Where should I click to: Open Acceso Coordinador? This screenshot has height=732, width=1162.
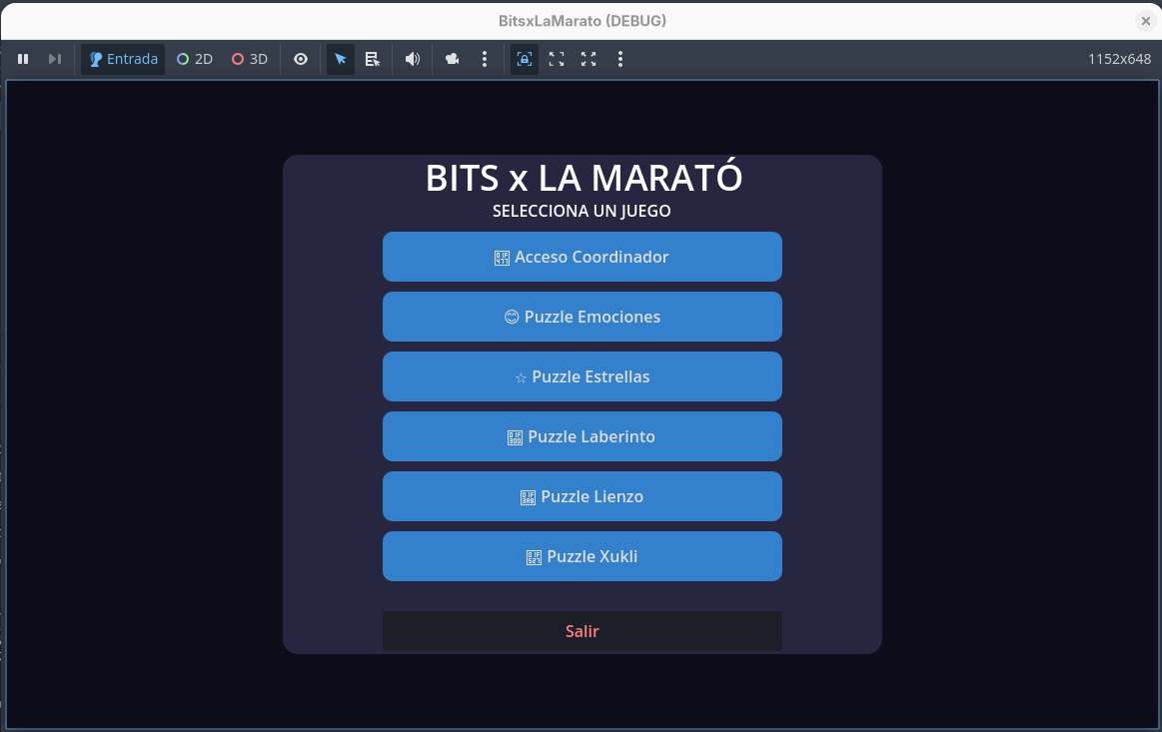pos(581,257)
